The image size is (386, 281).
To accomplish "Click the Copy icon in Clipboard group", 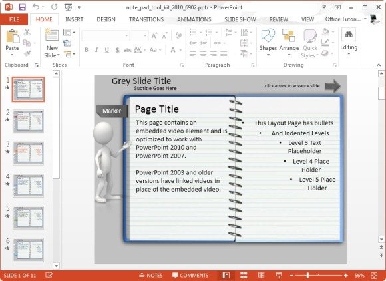I will (27, 43).
